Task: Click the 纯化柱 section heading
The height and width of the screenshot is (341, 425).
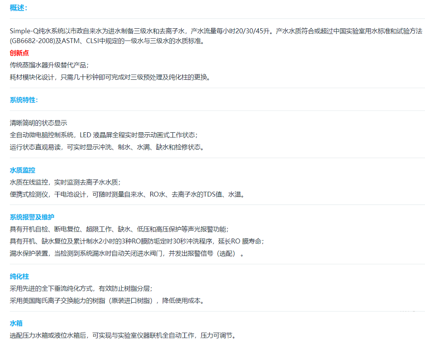Action: (x=19, y=276)
